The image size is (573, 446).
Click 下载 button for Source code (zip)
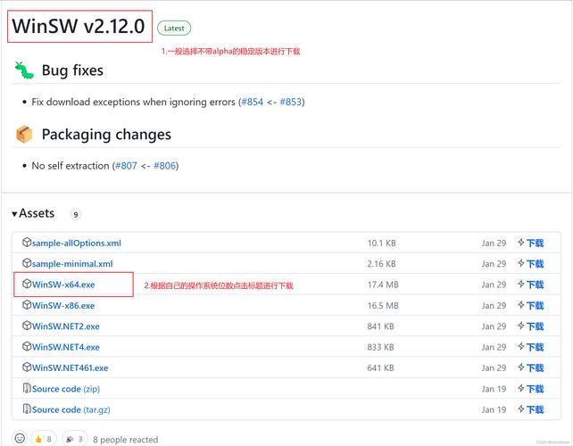click(535, 389)
